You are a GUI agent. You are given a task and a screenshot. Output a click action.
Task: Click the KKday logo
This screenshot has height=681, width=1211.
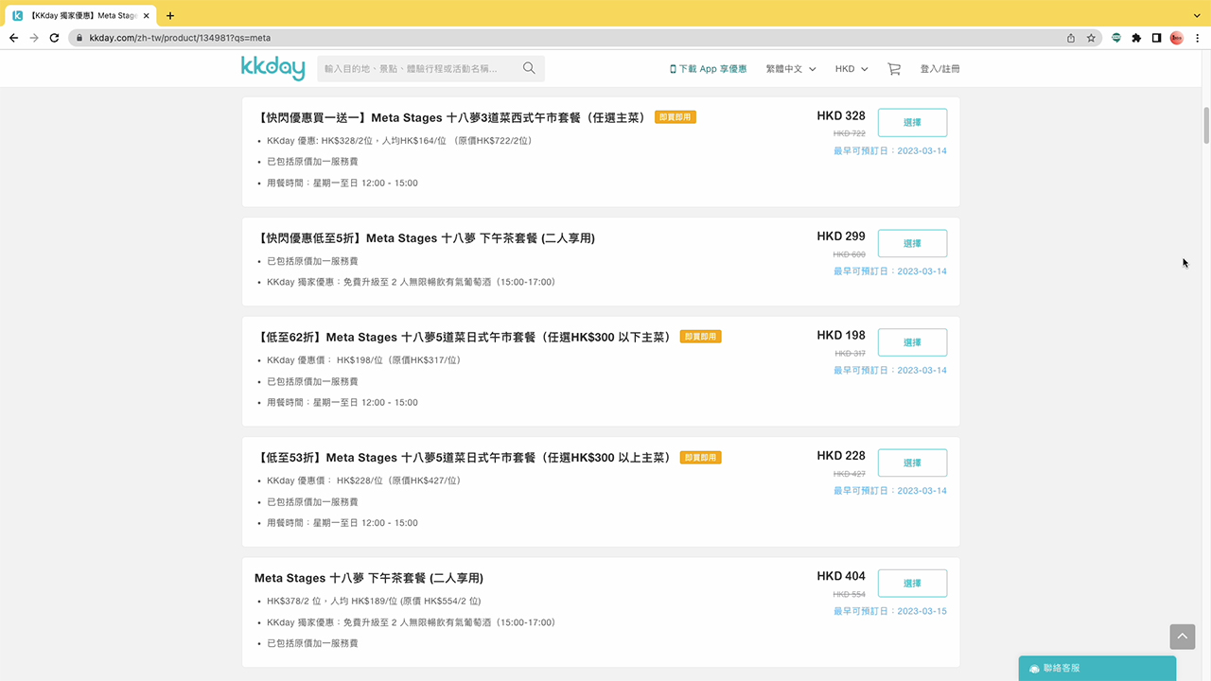(x=272, y=68)
